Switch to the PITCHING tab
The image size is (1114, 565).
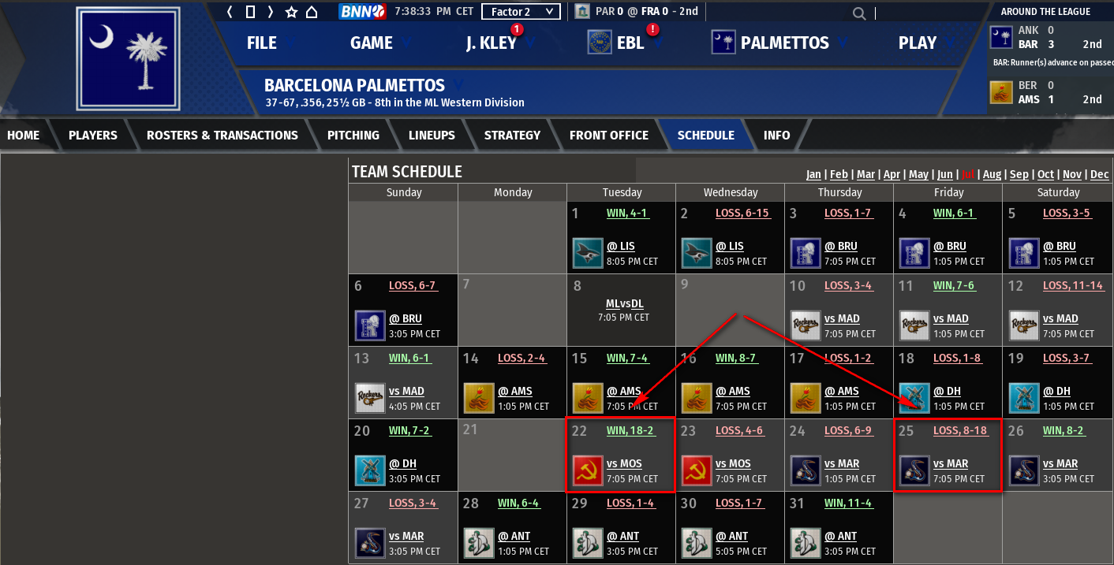353,136
